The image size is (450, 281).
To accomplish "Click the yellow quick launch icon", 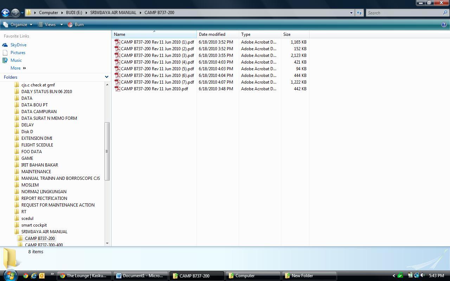I will 42,276.
